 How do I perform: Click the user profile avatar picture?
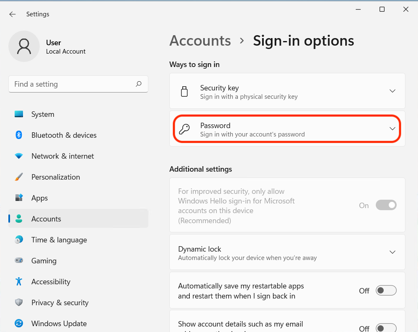[x=24, y=46]
